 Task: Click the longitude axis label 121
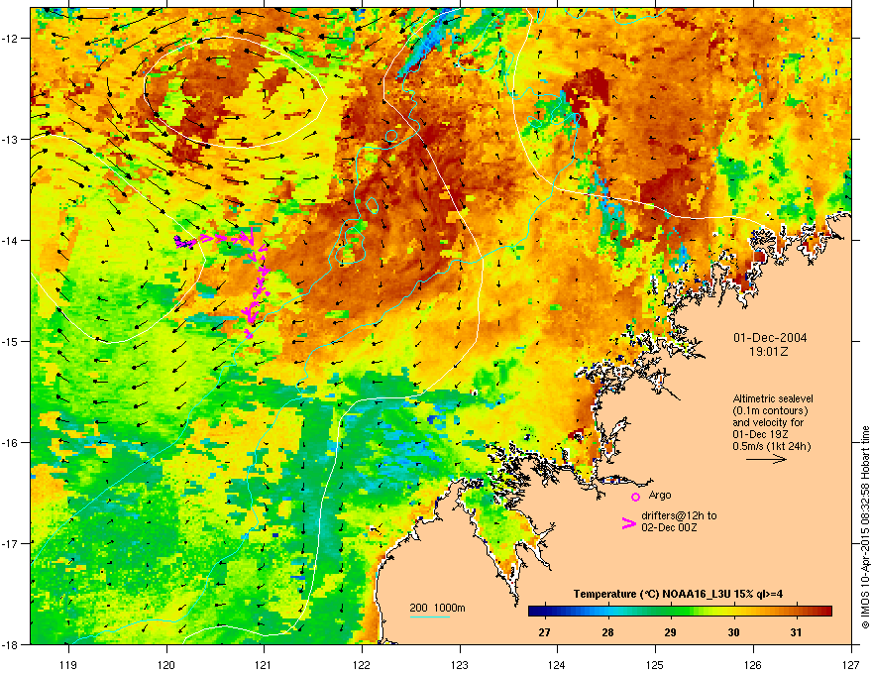pyautogui.click(x=265, y=665)
